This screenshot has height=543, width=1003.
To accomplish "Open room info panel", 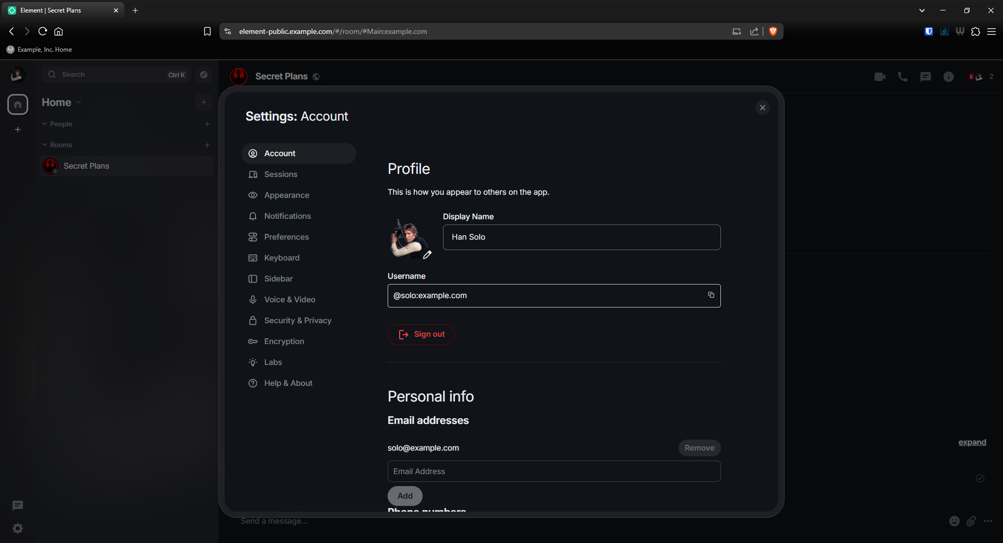I will click(948, 77).
